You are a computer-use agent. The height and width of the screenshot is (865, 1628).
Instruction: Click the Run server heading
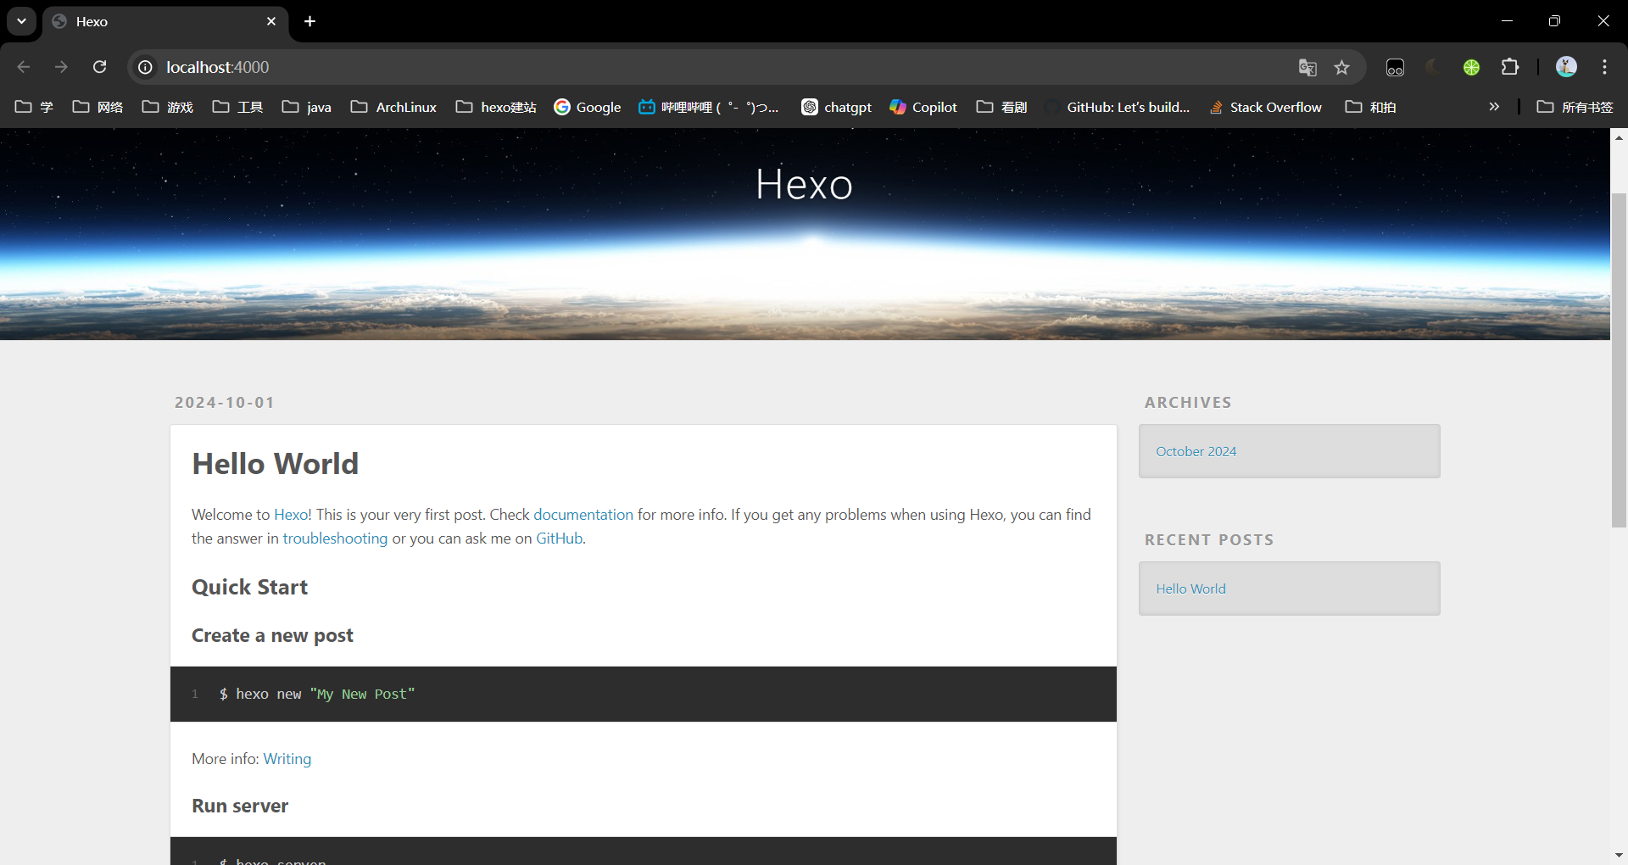tap(240, 806)
